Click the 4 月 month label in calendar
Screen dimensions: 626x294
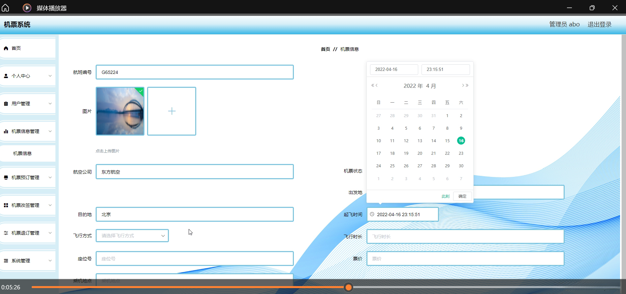[x=431, y=86]
